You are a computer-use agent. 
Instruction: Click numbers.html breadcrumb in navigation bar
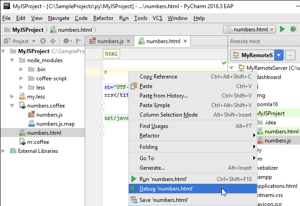click(x=71, y=30)
